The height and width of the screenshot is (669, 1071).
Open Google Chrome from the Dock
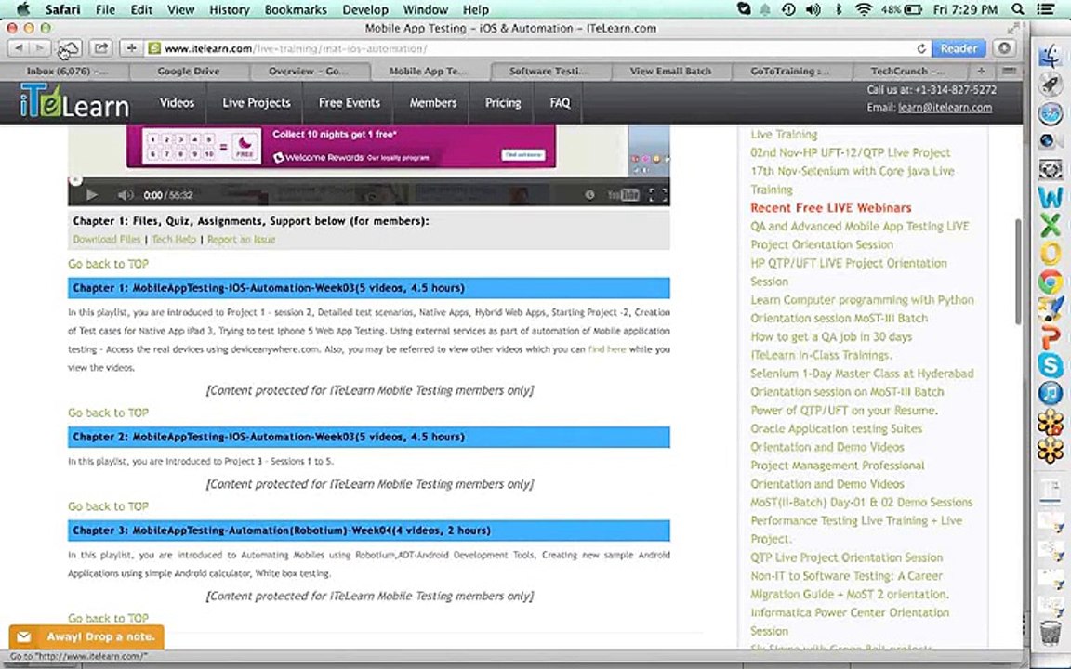tap(1051, 282)
